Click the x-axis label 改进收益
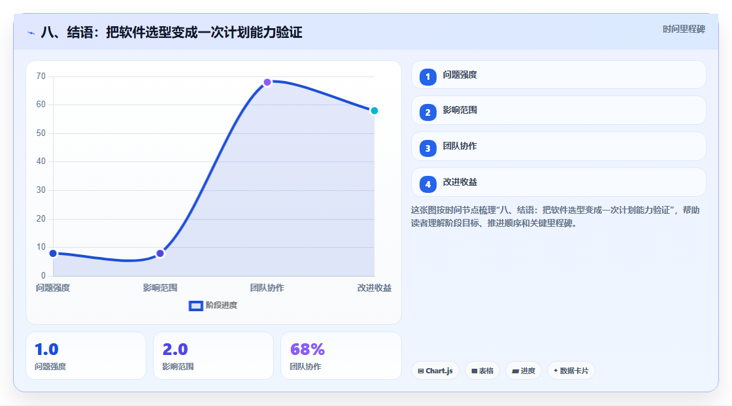 [374, 288]
